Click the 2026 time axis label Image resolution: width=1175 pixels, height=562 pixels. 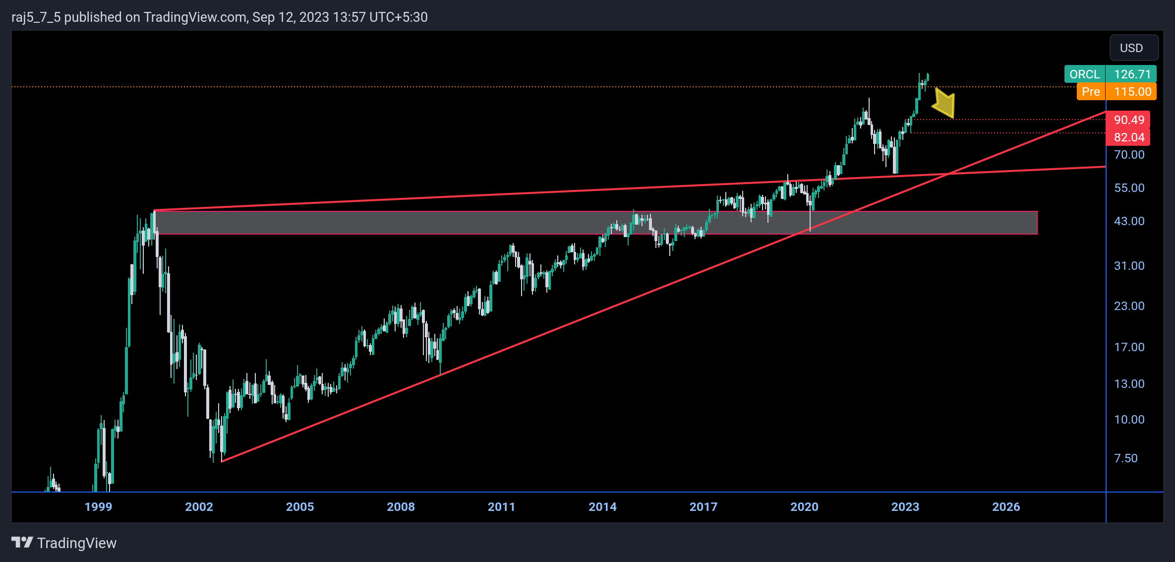coord(1006,507)
